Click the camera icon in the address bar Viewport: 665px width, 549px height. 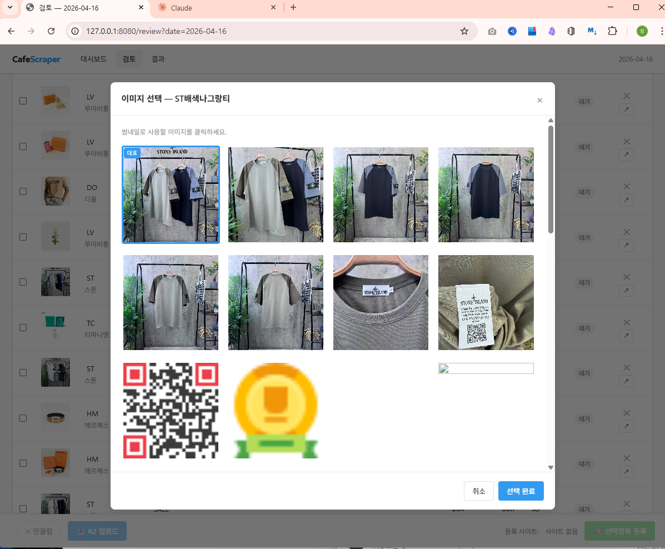(492, 31)
